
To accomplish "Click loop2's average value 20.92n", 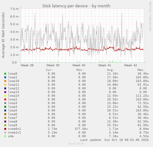I will (x=113, y=99).
